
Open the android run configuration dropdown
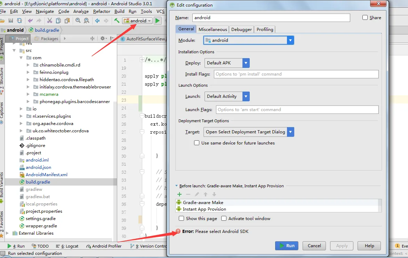[x=137, y=21]
